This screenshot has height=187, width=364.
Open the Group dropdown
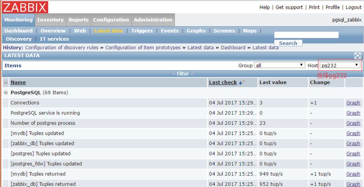(x=279, y=66)
